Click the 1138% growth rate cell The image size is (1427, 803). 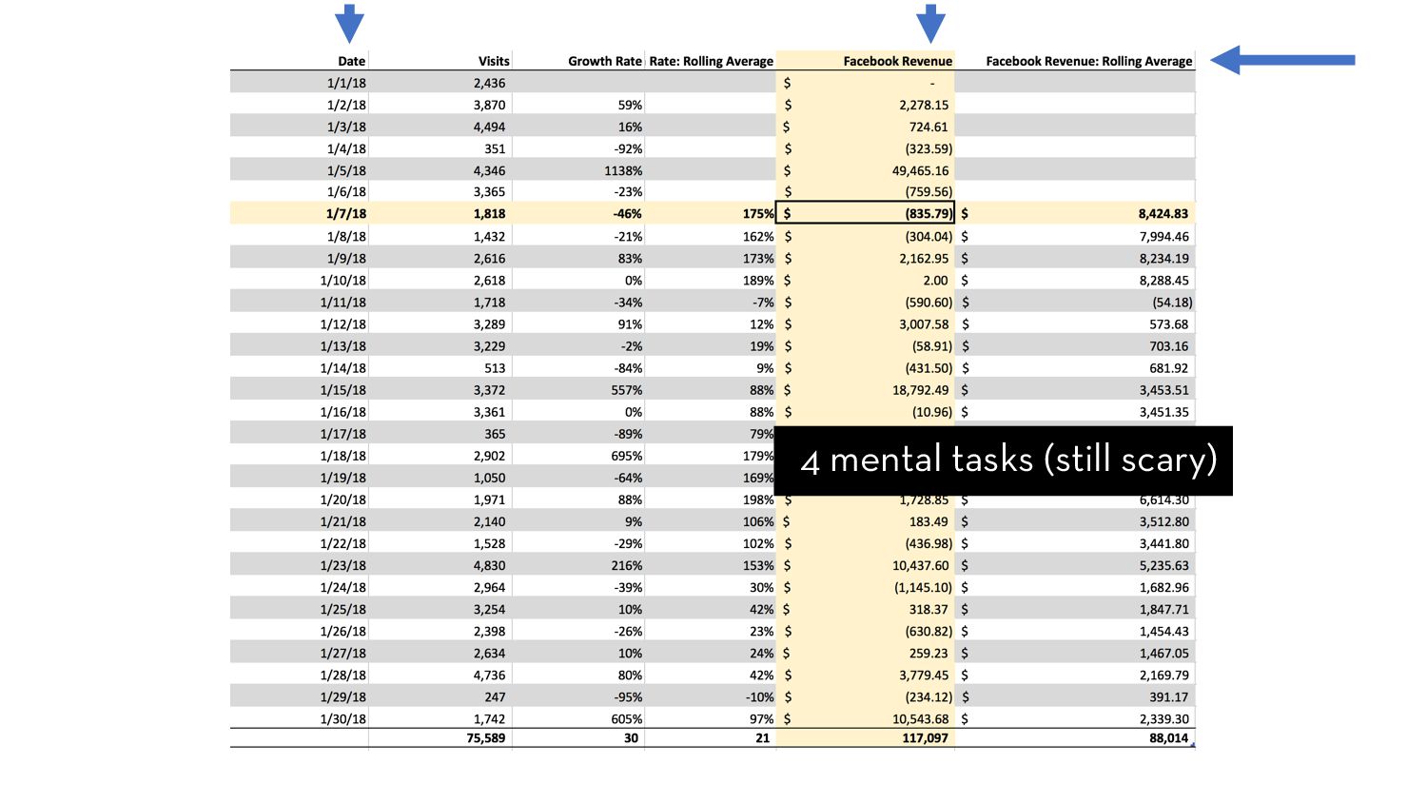click(623, 170)
